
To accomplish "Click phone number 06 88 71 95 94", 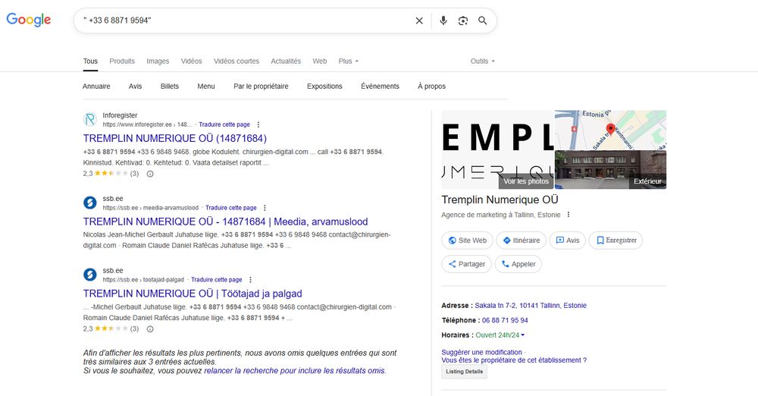I will pos(505,320).
